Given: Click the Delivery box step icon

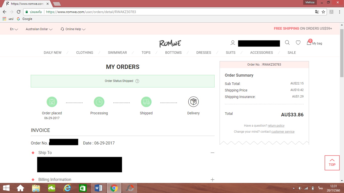Looking at the screenshot, I should click(193, 102).
